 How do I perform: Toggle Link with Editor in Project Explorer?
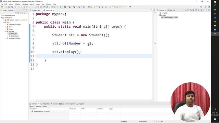point(18,13)
